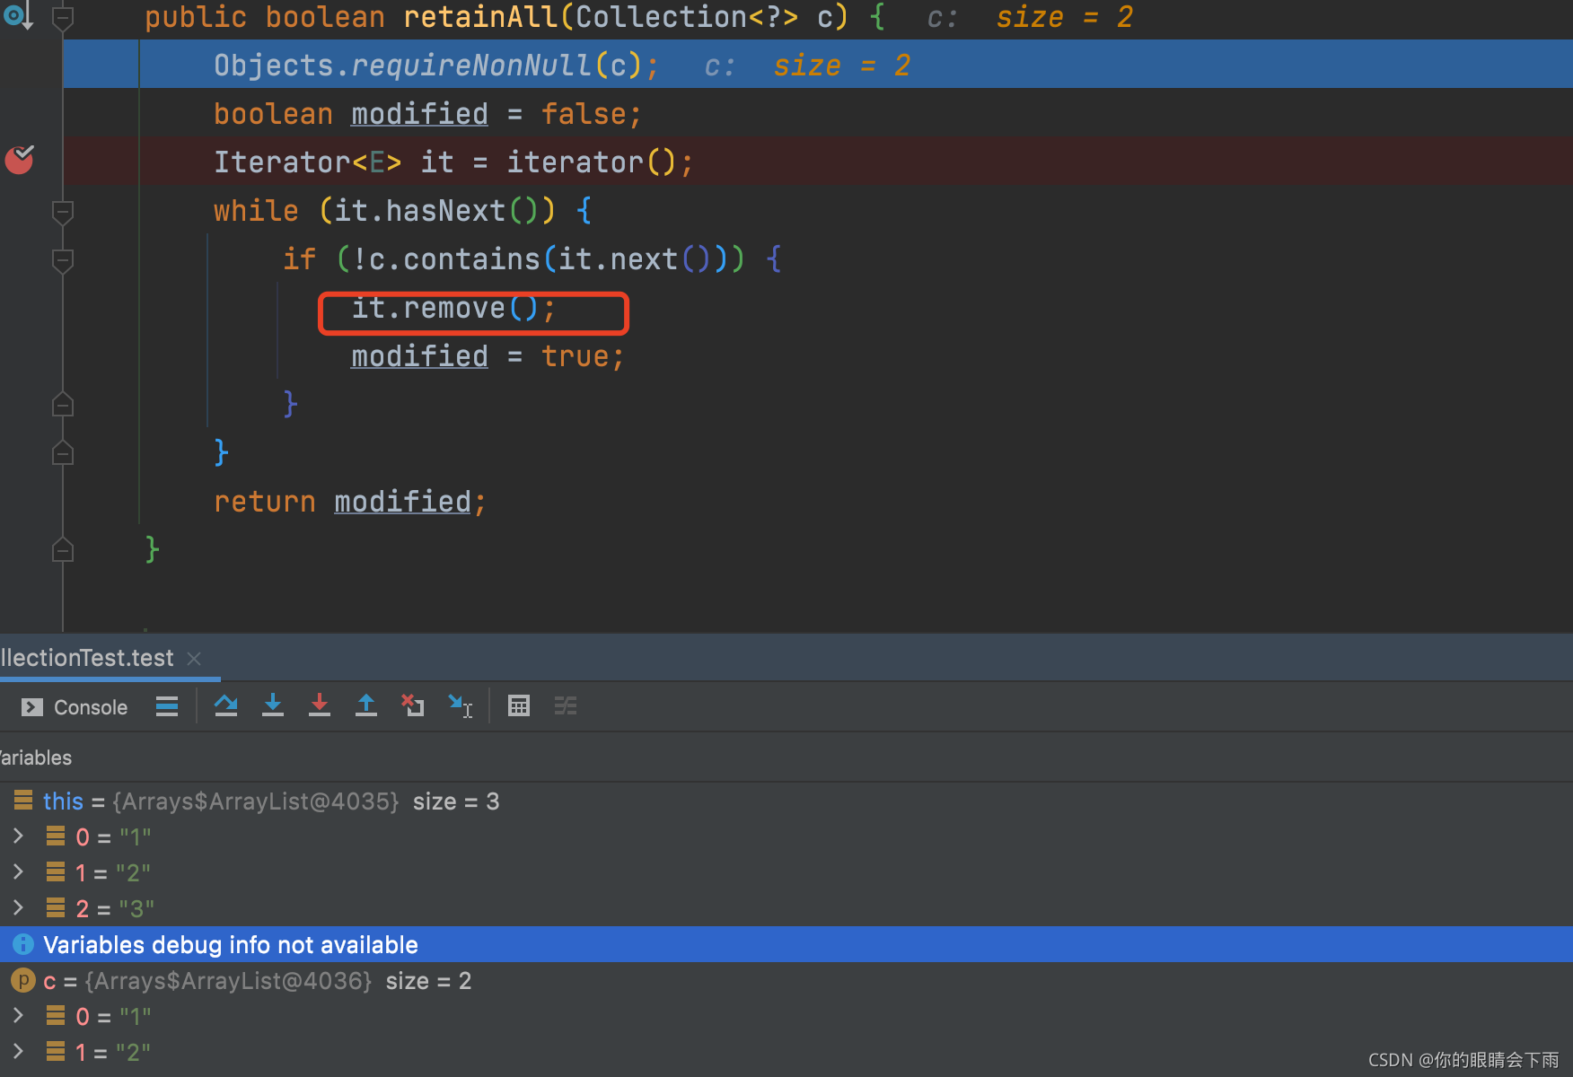Click the fold end marker of the while loop
Screen dimensions: 1573x1077
(63, 453)
